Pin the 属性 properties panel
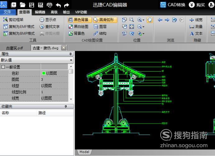 71,54
